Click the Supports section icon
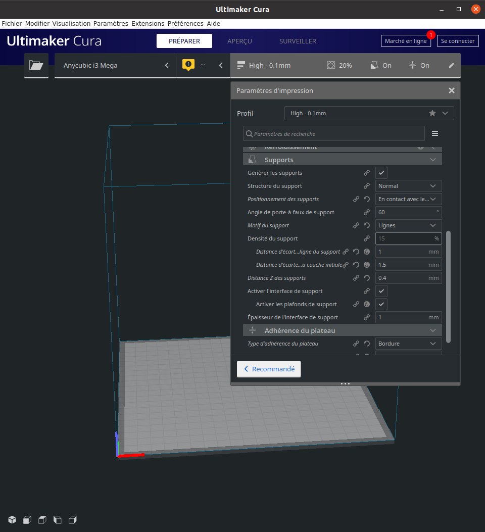Image resolution: width=485 pixels, height=532 pixels. pyautogui.click(x=252, y=160)
